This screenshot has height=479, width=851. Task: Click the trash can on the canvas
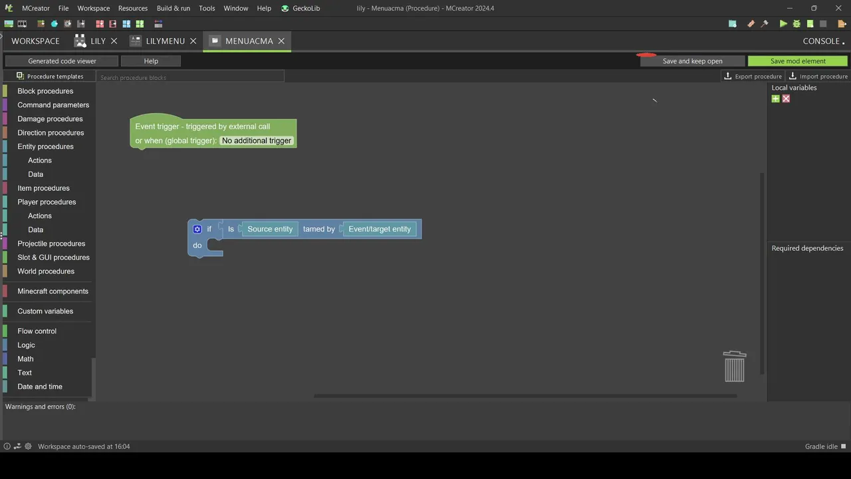point(735,367)
